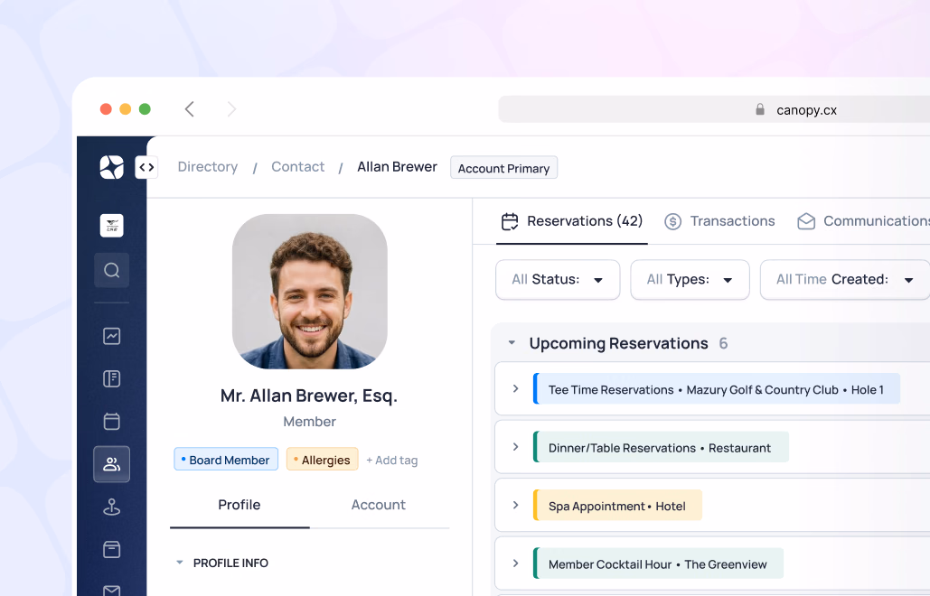Click Dinner/Table Reservations Restaurant label
This screenshot has width=930, height=596.
pos(661,447)
